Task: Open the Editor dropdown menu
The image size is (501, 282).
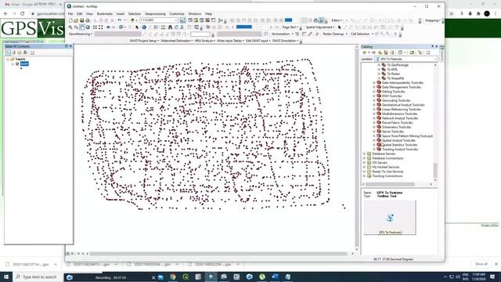Action: (x=337, y=20)
